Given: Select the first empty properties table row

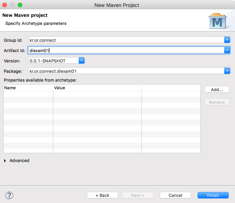Looking at the screenshot, I should [102, 94].
